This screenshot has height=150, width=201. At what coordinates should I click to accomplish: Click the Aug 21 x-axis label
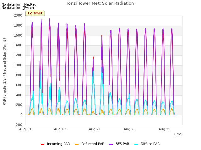coord(95,129)
